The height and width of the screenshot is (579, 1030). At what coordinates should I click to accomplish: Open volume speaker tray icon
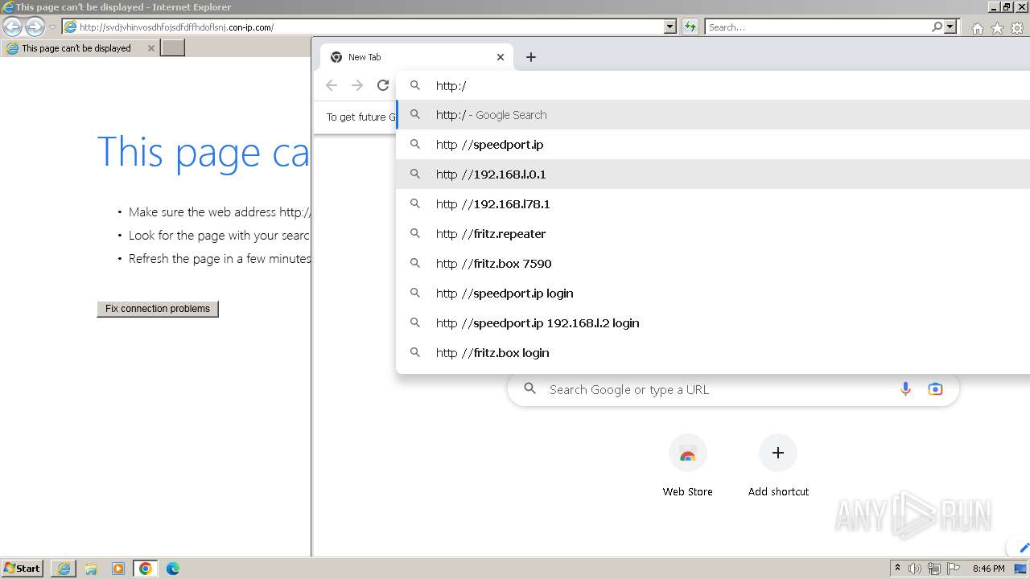[915, 569]
